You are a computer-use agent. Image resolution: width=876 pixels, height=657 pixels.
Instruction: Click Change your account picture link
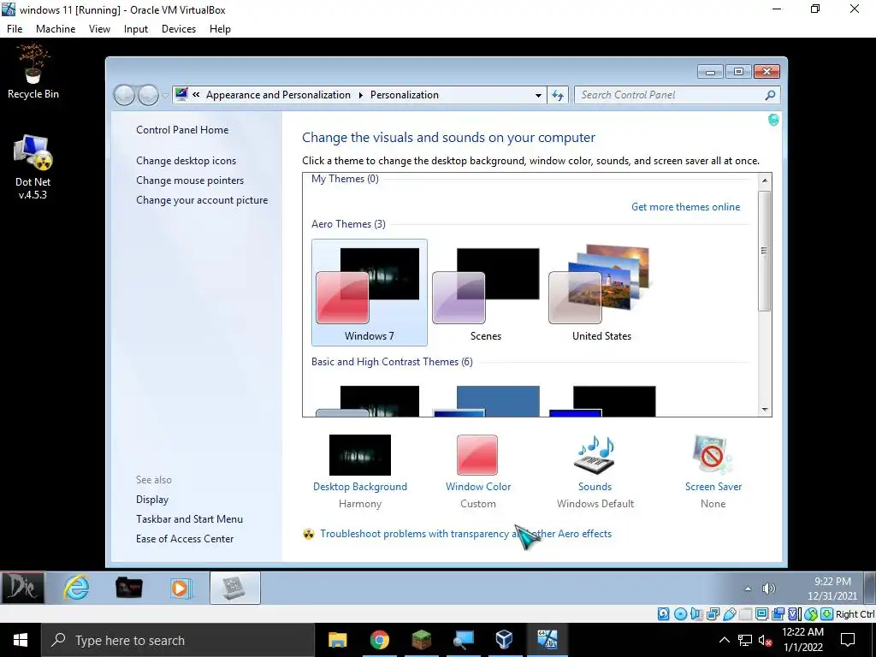click(202, 200)
